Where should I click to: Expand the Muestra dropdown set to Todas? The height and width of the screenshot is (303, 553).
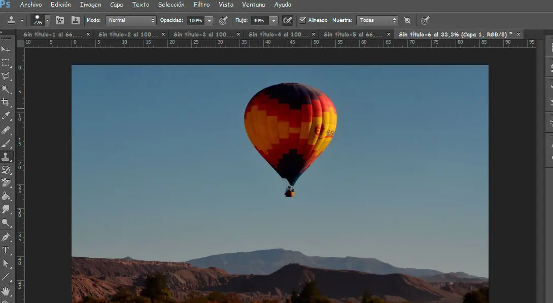[x=377, y=20]
